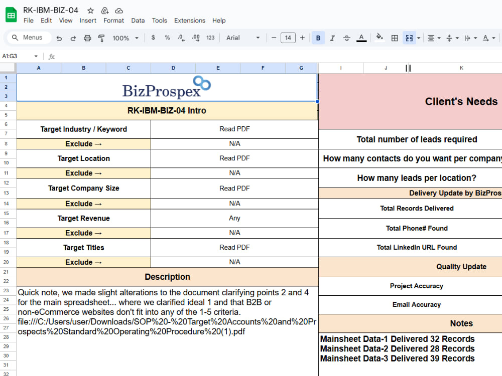Click the select-all corner box
Image resolution: width=502 pixels, height=376 pixels.
point(8,68)
